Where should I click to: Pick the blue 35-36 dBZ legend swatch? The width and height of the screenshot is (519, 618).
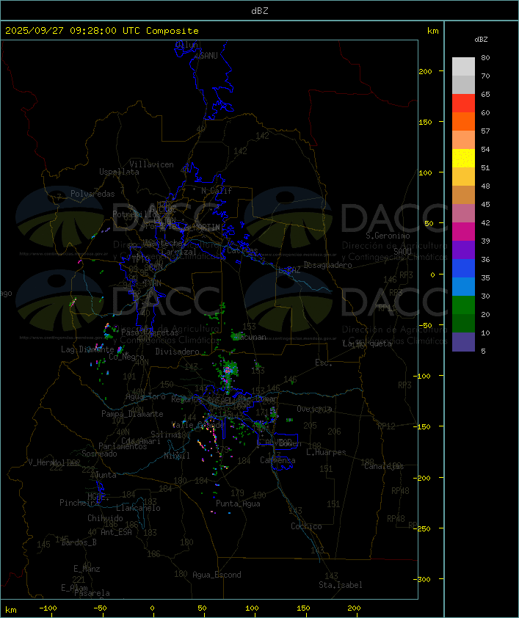[x=463, y=269]
